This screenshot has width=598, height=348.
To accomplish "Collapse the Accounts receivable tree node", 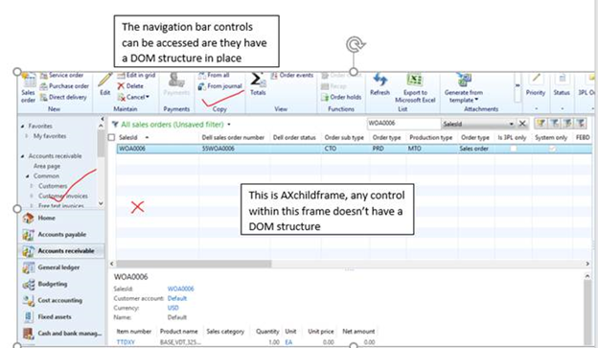I will point(23,156).
